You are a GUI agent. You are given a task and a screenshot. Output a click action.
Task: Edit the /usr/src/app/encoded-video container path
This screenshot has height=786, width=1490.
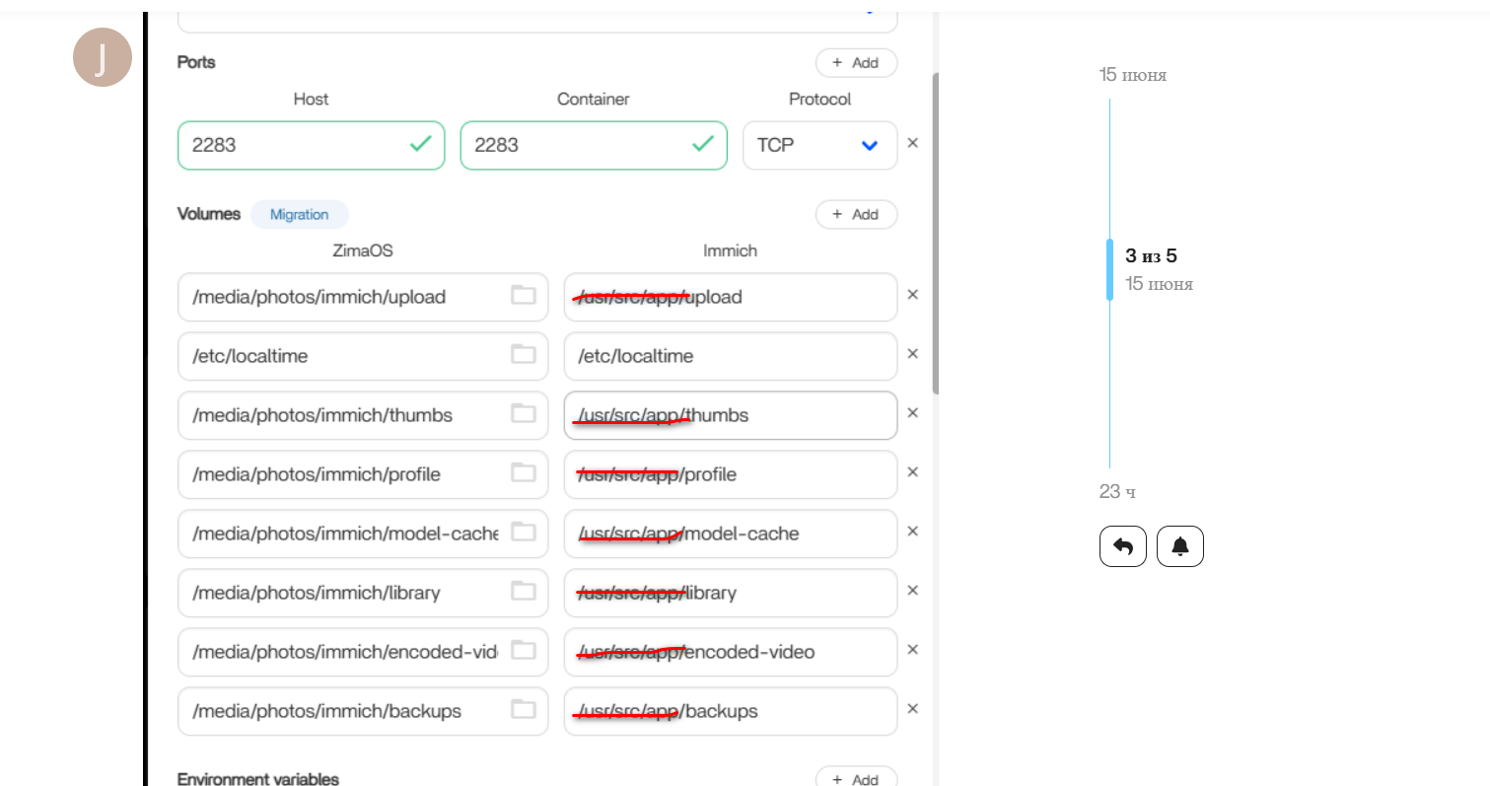coord(731,652)
